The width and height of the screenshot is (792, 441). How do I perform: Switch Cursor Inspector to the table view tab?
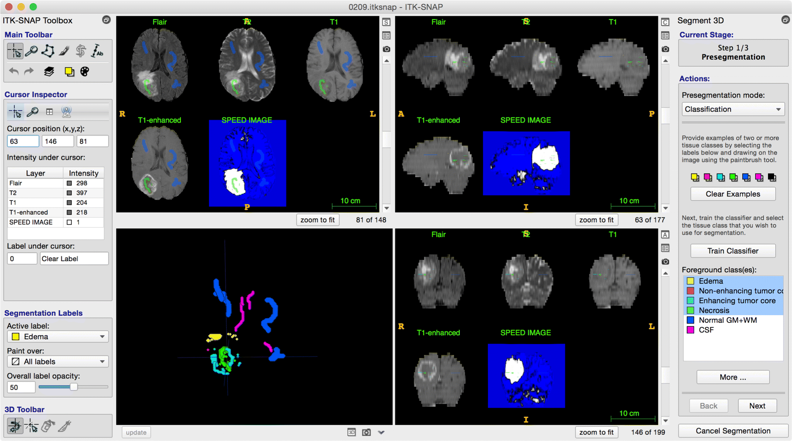pos(49,112)
